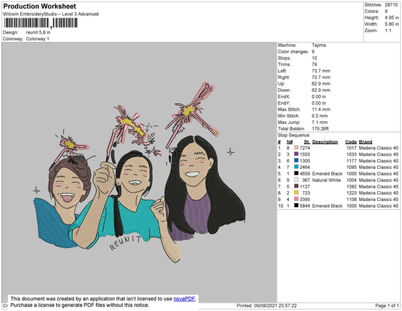Screen dimensions: 402x311
Task: Click the Code column header
Action: click(x=351, y=142)
